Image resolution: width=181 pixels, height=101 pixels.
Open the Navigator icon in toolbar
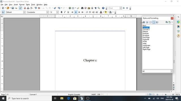(85, 8)
